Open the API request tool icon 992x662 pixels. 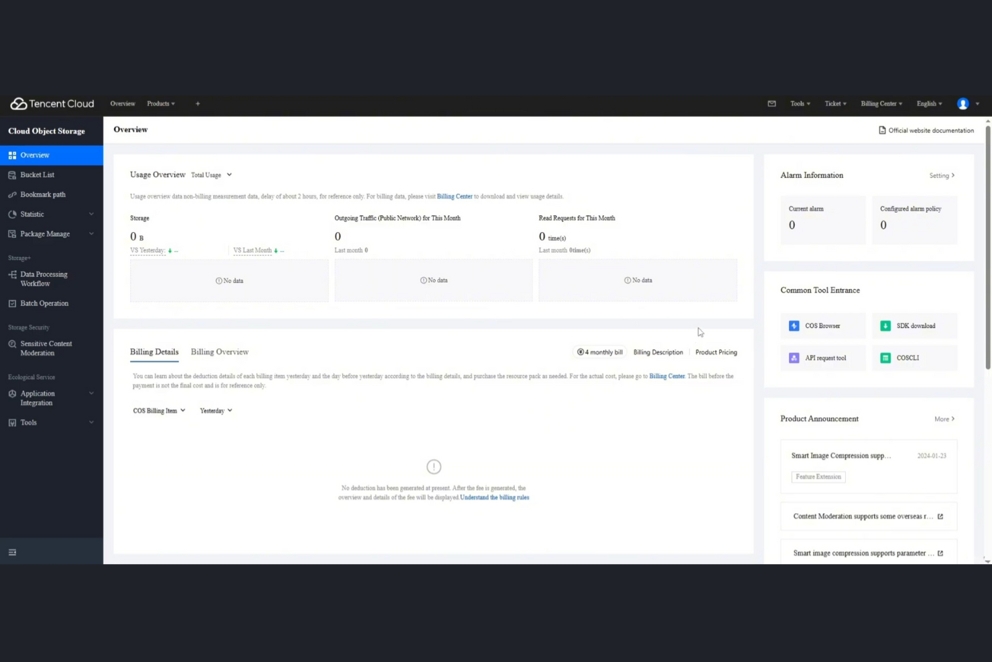point(794,357)
